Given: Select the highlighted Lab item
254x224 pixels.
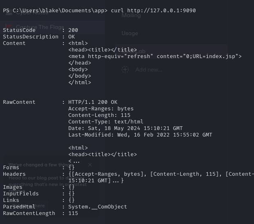Looking at the screenshot, I should [141, 51].
